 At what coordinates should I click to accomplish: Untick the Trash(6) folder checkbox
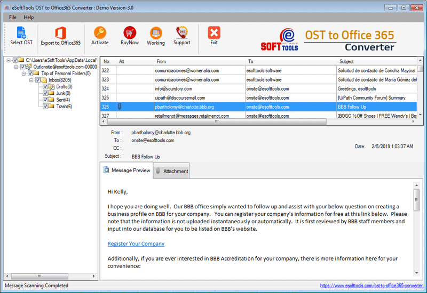[45, 107]
